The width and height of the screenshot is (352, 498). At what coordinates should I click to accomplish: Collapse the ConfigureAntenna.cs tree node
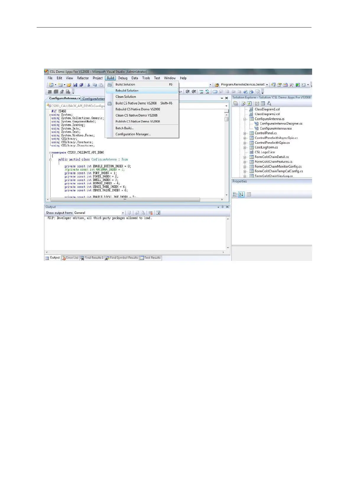pyautogui.click(x=245, y=119)
